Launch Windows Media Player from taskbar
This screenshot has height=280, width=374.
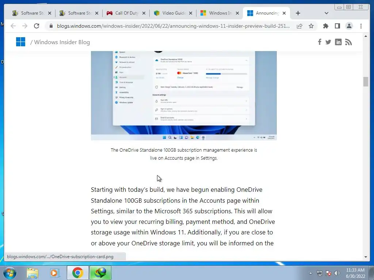coord(55,273)
